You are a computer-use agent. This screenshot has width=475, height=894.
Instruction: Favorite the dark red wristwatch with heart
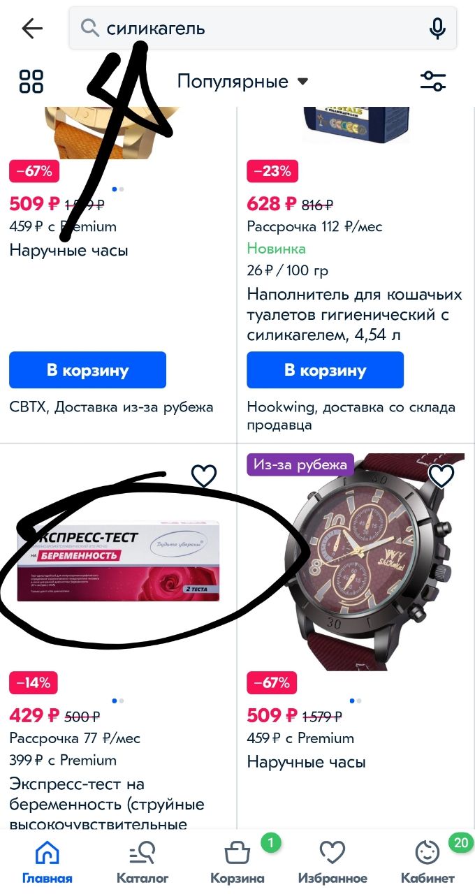441,476
